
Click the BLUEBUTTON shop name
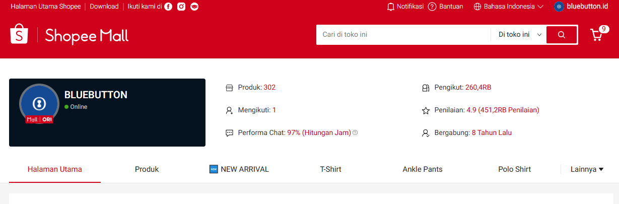(x=96, y=95)
